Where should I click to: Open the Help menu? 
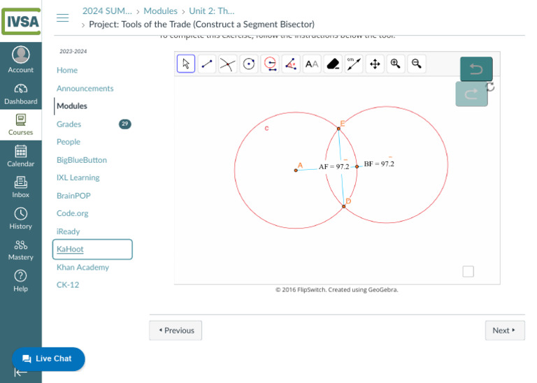[21, 281]
